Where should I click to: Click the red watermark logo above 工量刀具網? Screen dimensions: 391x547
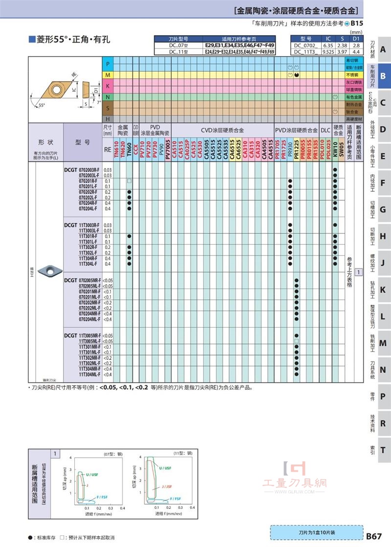click(x=295, y=468)
